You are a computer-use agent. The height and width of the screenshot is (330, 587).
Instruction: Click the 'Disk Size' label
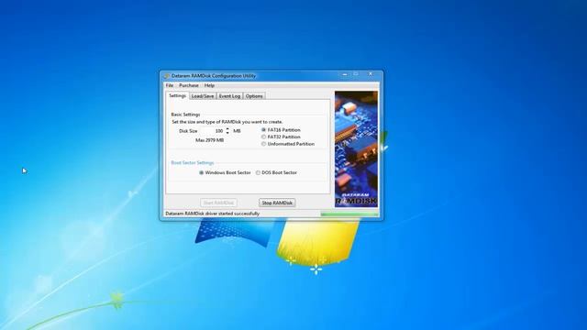coord(188,131)
